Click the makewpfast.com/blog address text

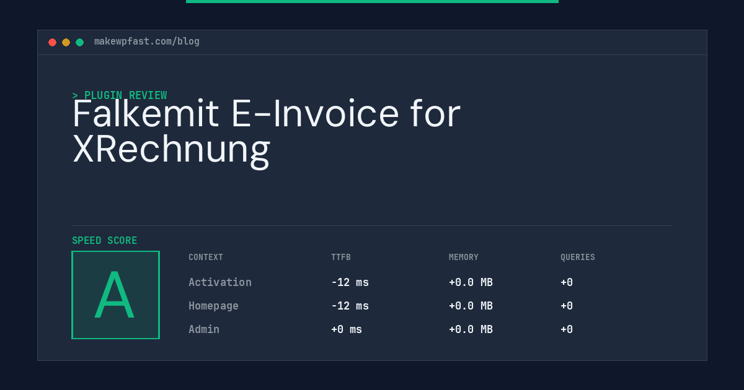tap(147, 41)
